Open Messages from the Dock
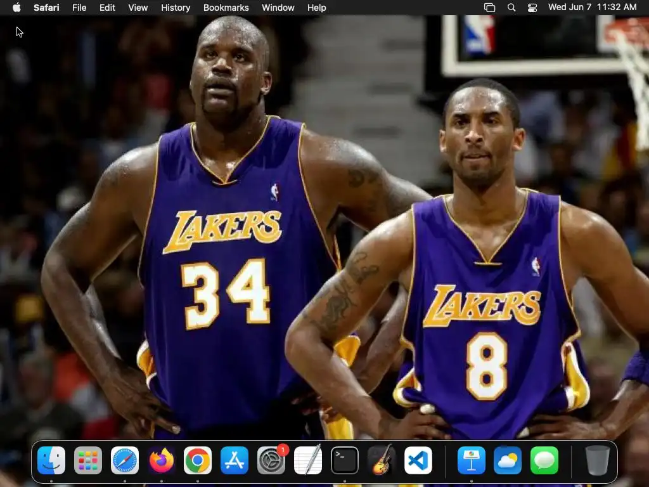The width and height of the screenshot is (649, 487). (544, 460)
